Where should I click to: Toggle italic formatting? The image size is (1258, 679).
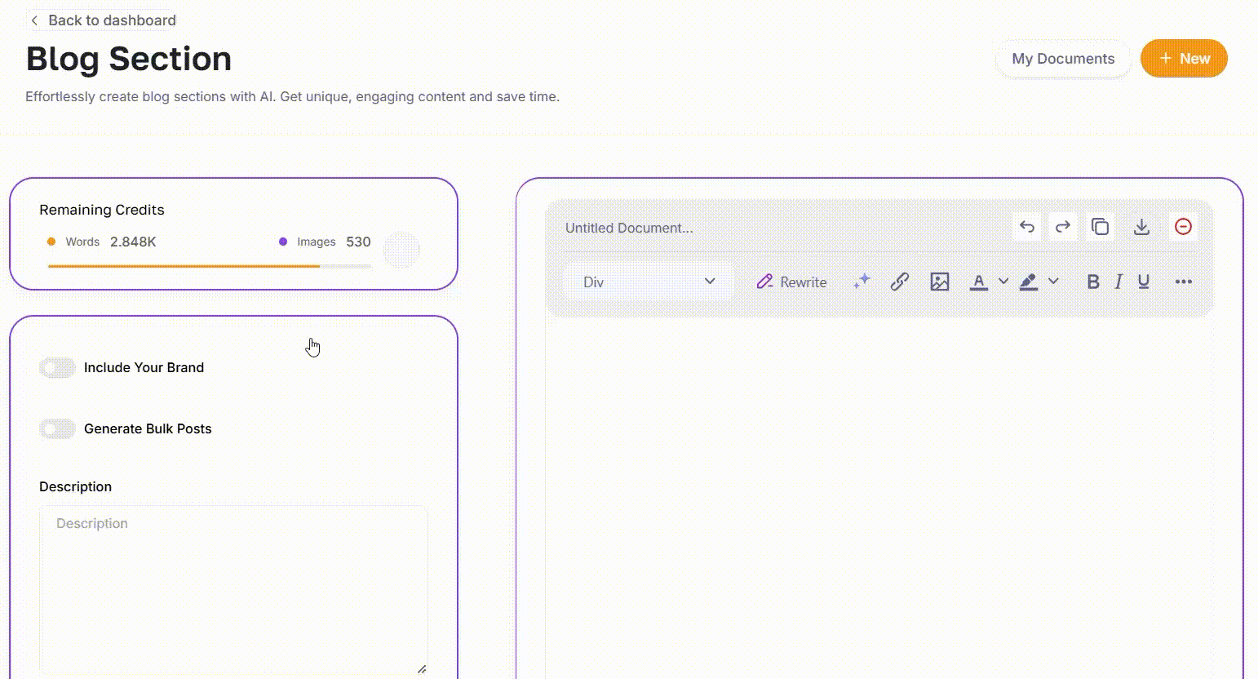click(x=1118, y=282)
